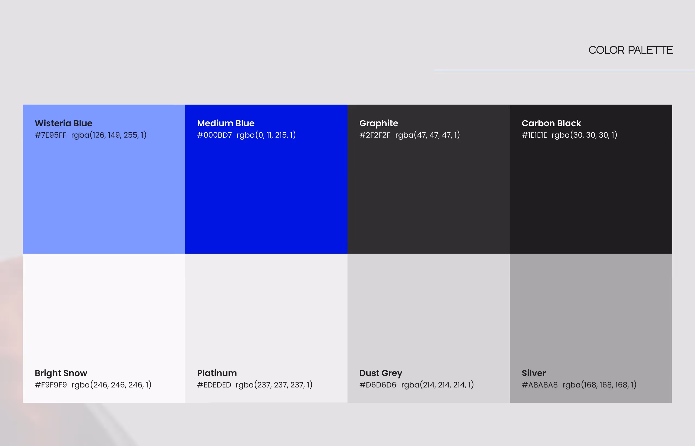Click hex code #A8A8A8
Viewport: 695px width, 446px height.
pyautogui.click(x=540, y=385)
